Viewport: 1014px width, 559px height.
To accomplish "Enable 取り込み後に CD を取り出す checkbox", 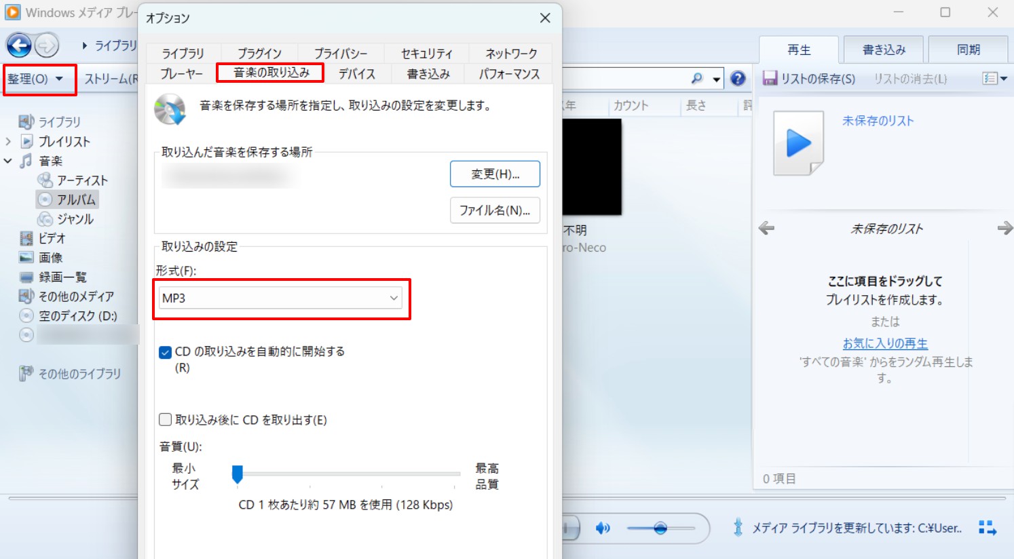I will click(x=165, y=420).
